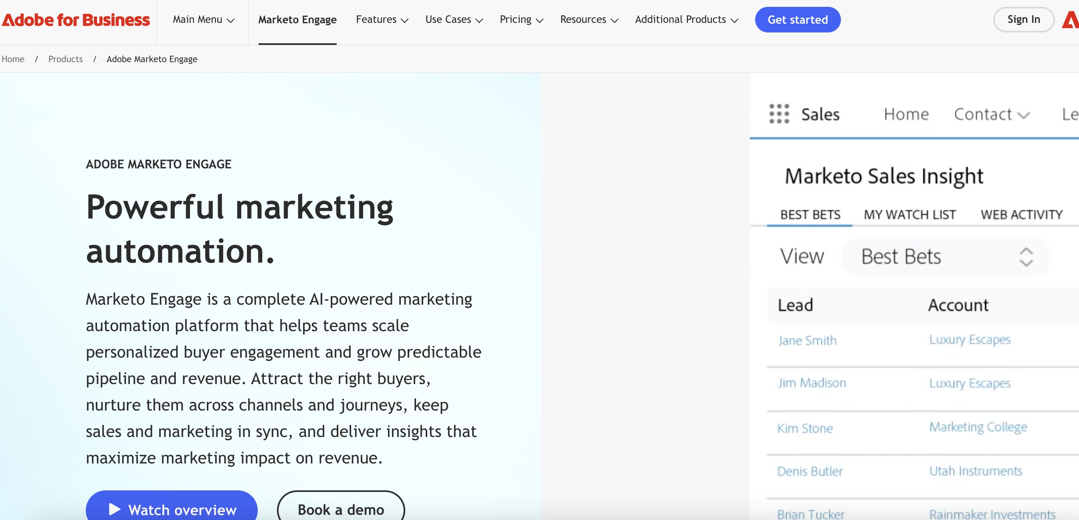Click the Sales app name label
This screenshot has width=1079, height=520.
[820, 114]
